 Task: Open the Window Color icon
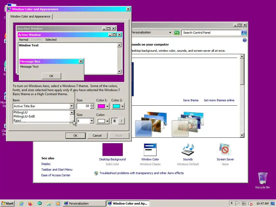tap(150, 150)
